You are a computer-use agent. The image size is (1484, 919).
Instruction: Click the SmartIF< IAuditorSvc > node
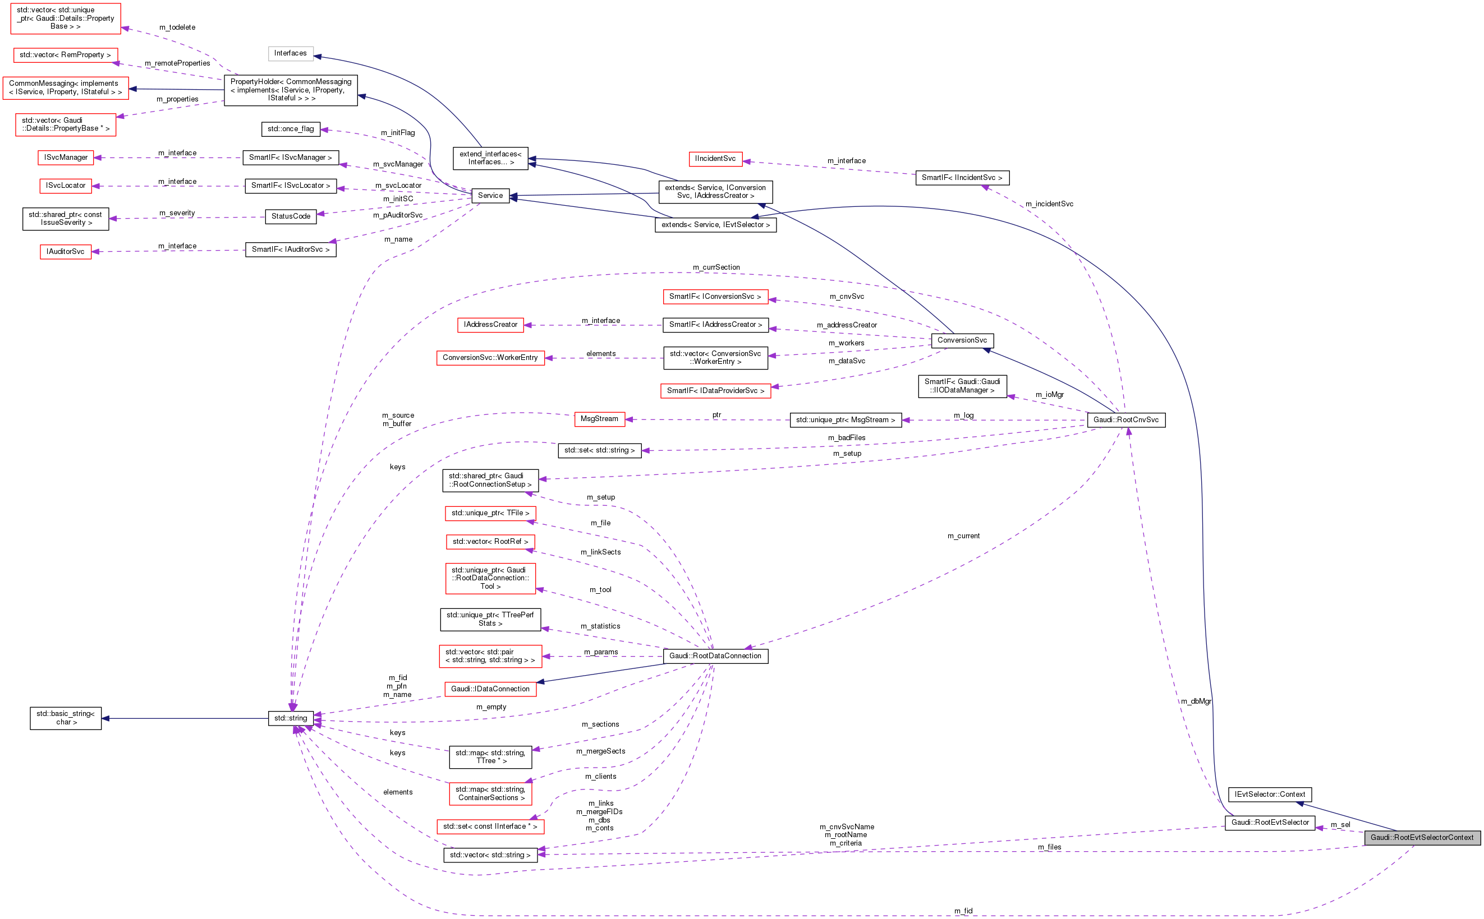pyautogui.click(x=291, y=249)
